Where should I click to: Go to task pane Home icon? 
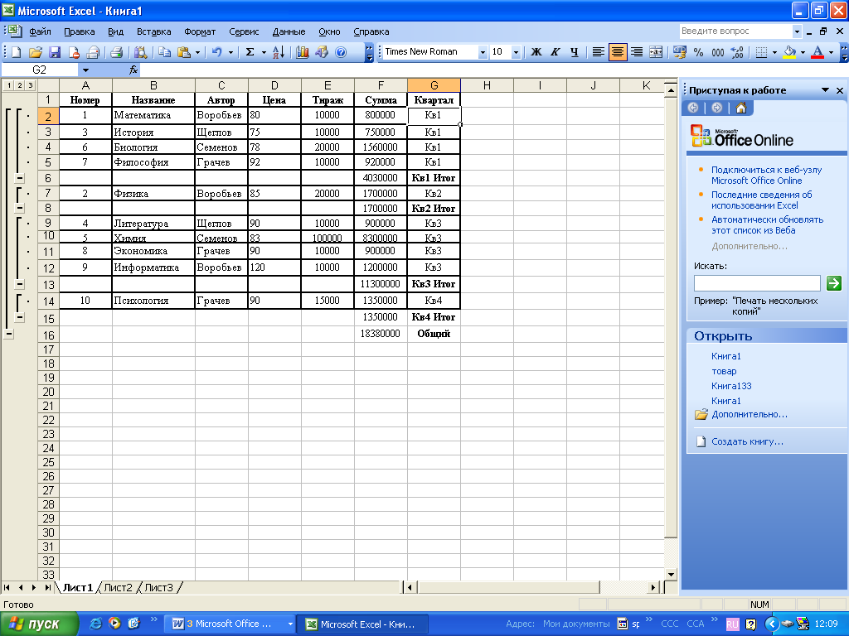[x=740, y=108]
